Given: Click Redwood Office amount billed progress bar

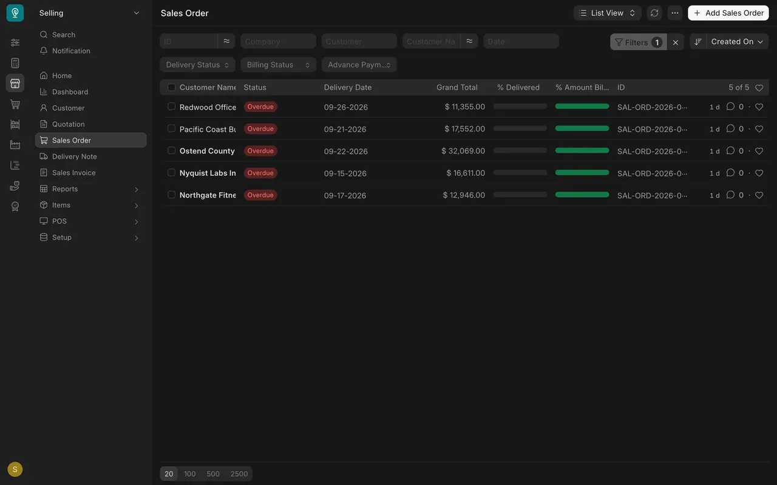Looking at the screenshot, I should click(x=582, y=107).
